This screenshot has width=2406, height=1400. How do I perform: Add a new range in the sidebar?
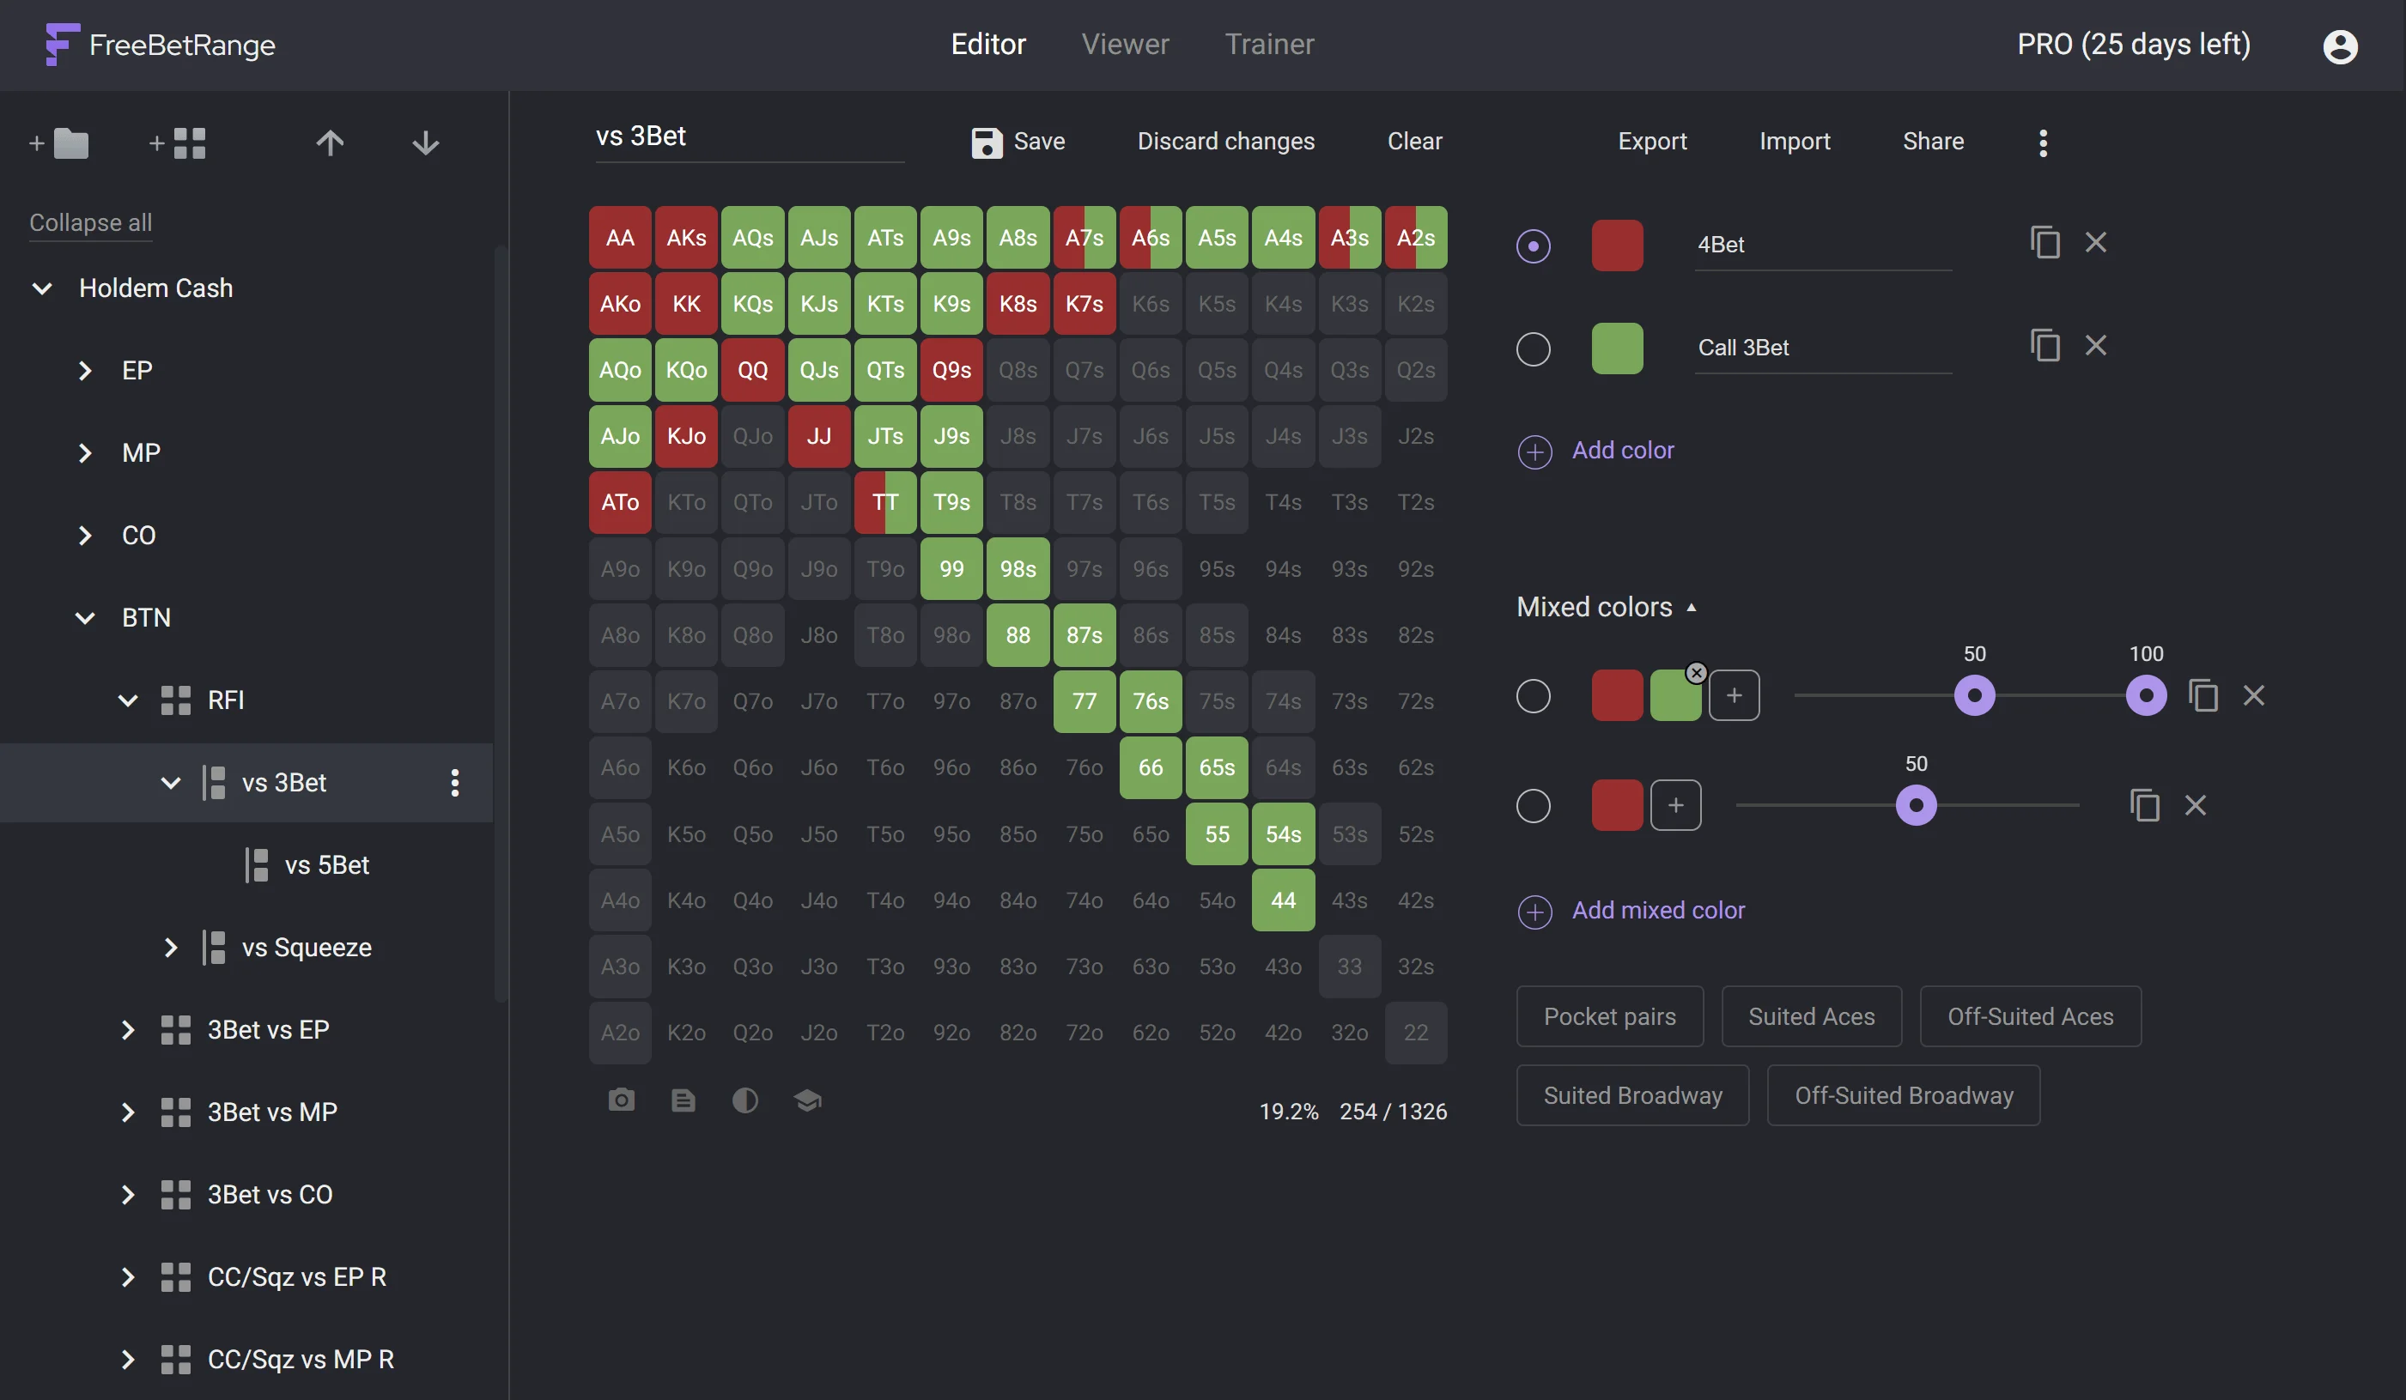pos(177,143)
